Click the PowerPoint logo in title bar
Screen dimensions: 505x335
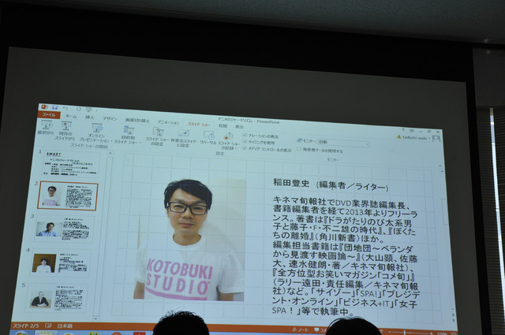coord(44,106)
